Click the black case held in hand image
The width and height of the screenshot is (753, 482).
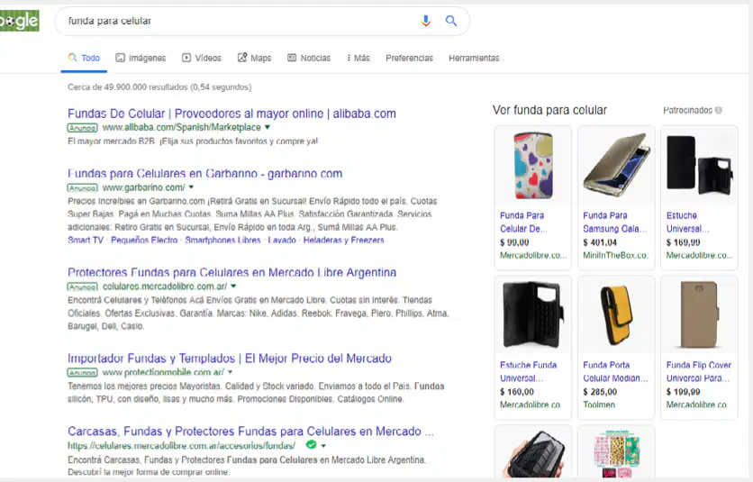coord(533,452)
